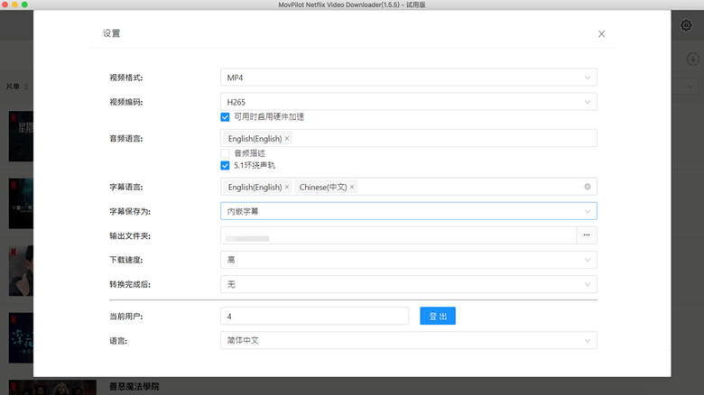This screenshot has width=704, height=395.
Task: Open the 转换完成后 dropdown set to 无
Action: point(409,284)
